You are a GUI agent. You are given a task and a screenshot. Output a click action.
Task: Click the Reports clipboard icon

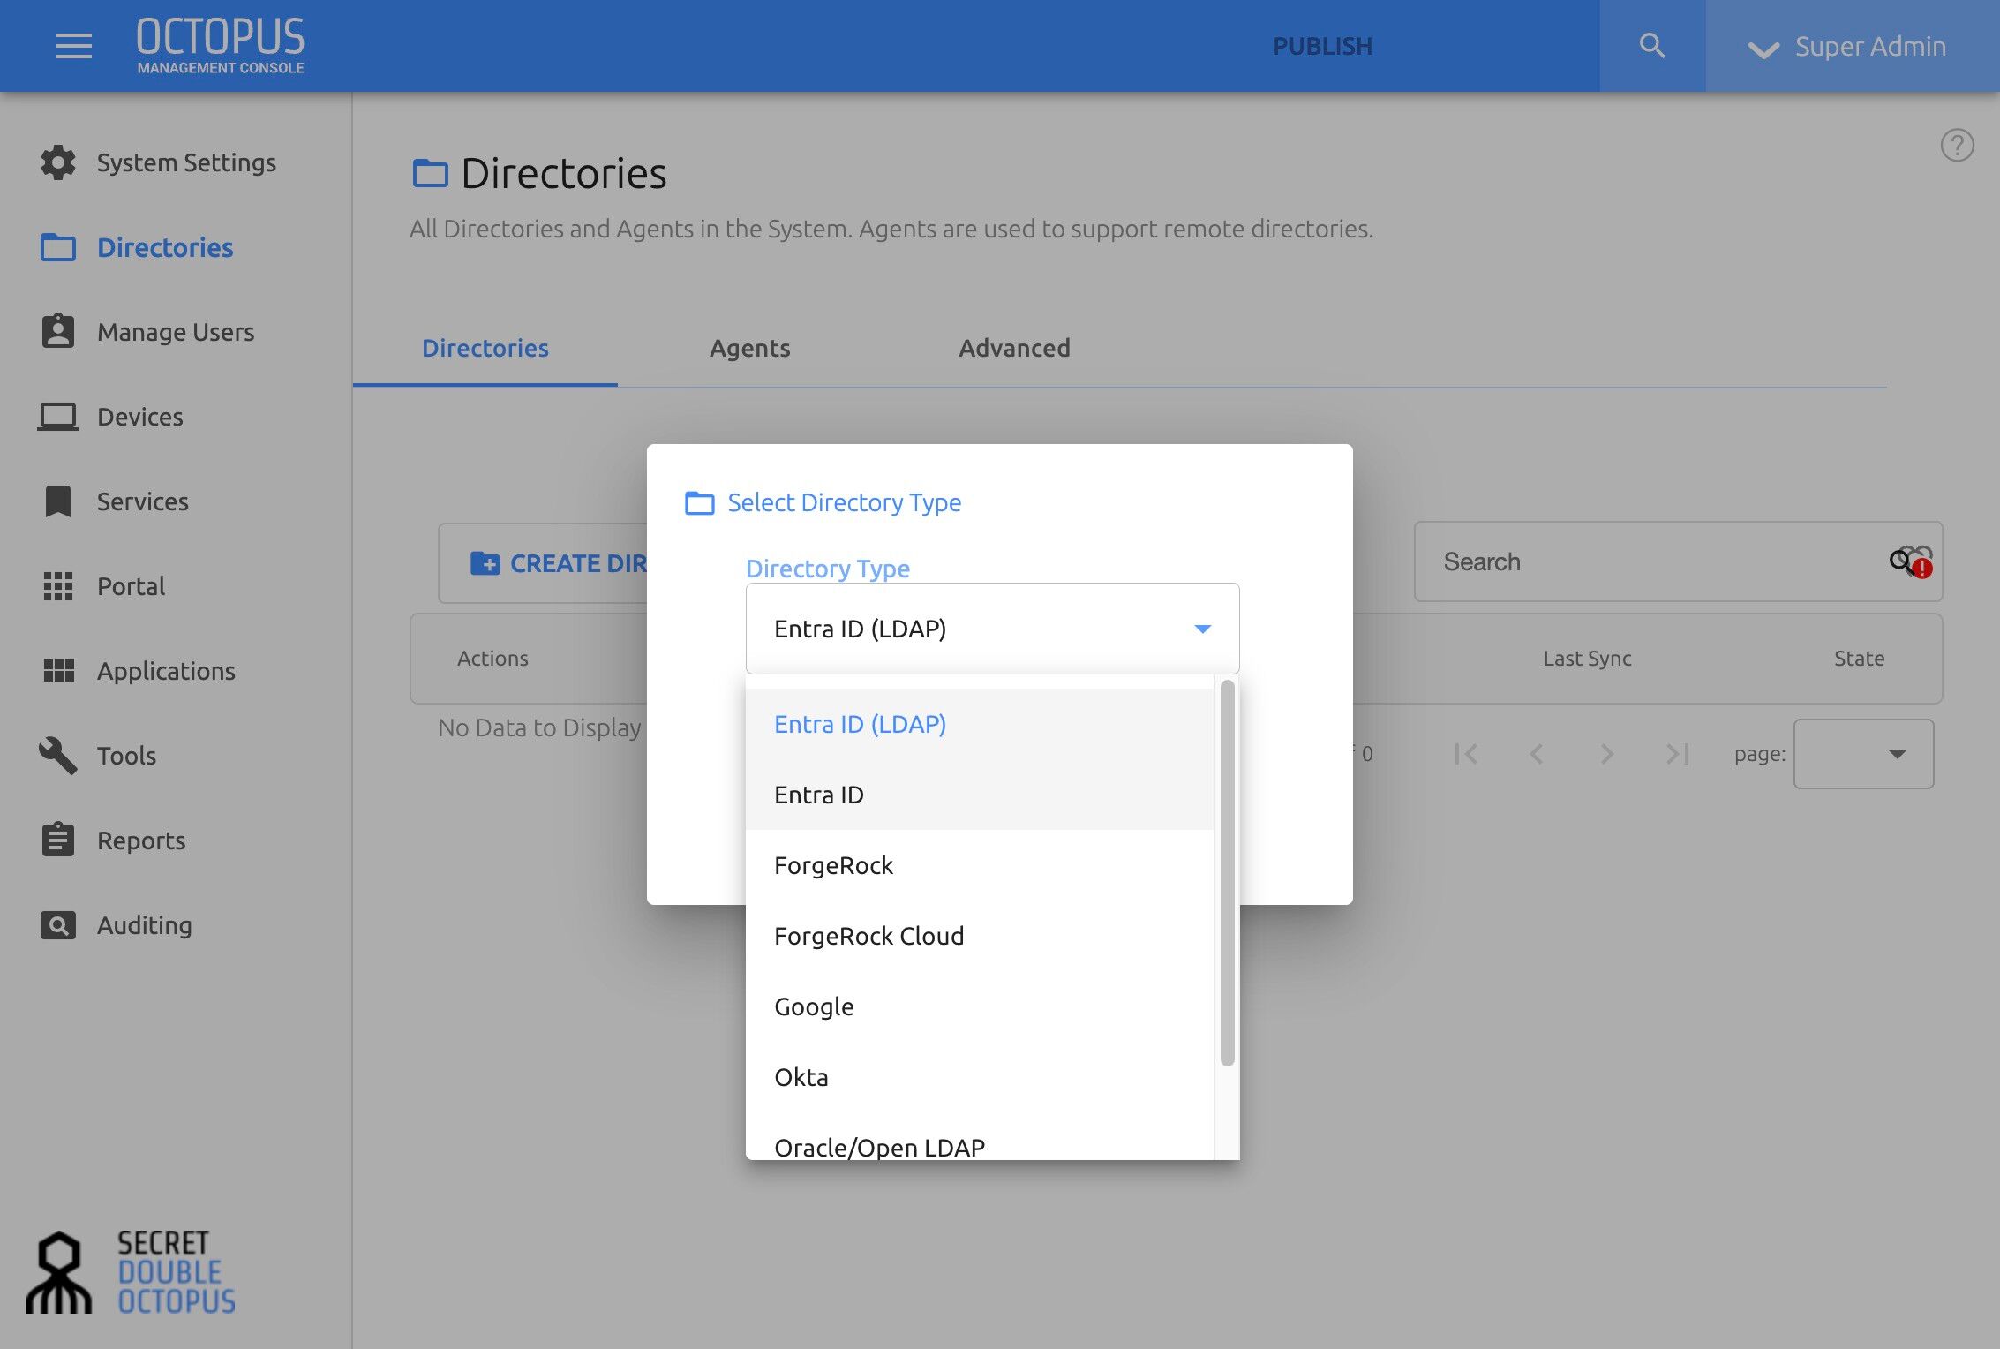pyautogui.click(x=58, y=840)
